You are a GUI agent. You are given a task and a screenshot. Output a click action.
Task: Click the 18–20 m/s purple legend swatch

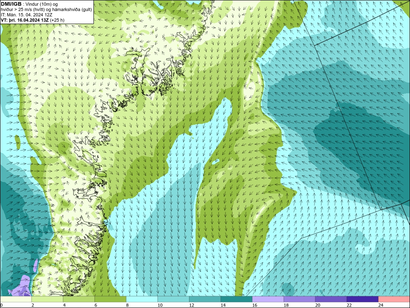[x=299, y=299]
